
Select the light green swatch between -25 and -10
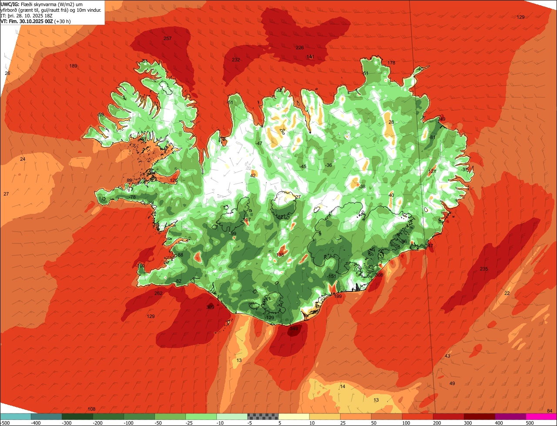coord(201,416)
